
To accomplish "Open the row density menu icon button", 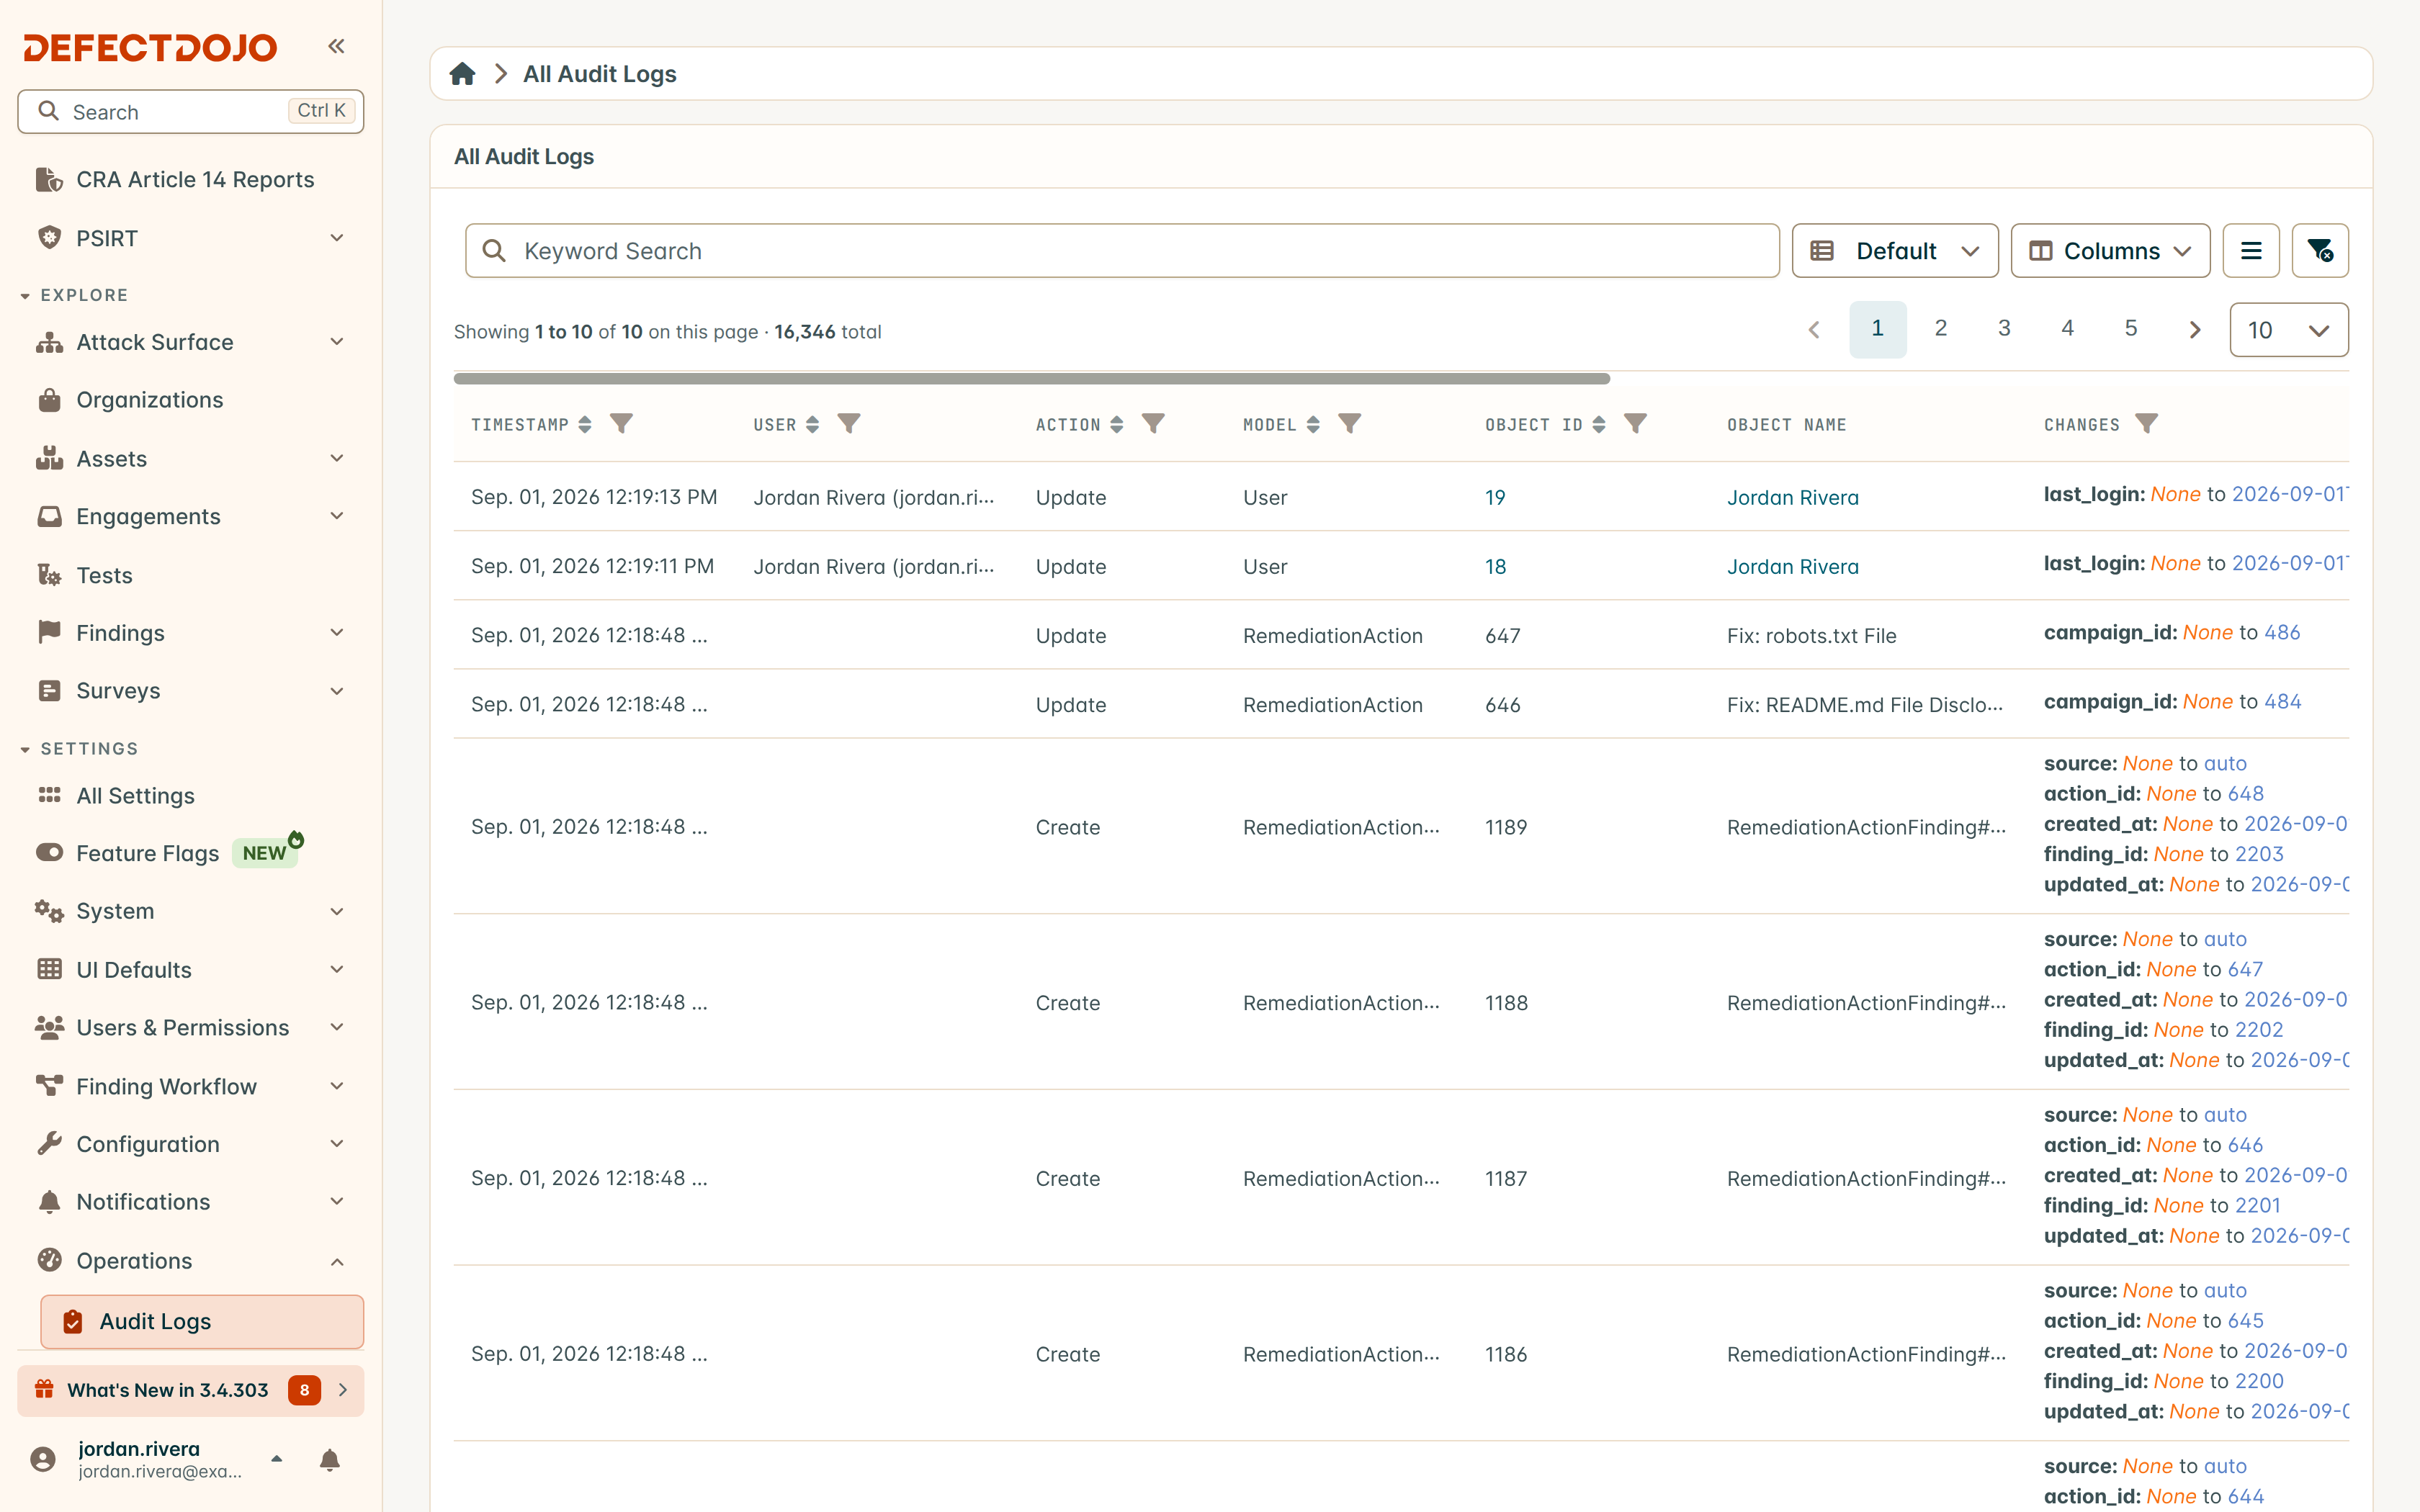I will 2251,250.
